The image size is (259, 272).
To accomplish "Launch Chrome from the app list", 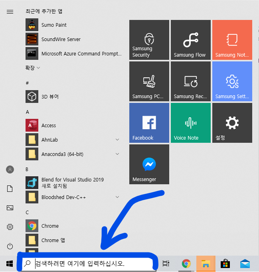I will 73,226.
